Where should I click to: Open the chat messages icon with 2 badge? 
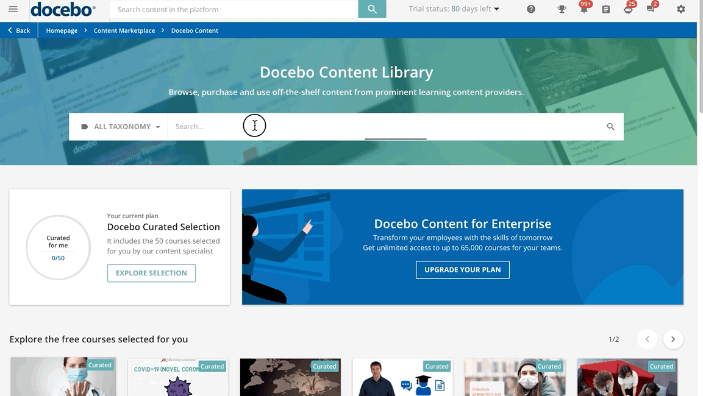pos(650,9)
